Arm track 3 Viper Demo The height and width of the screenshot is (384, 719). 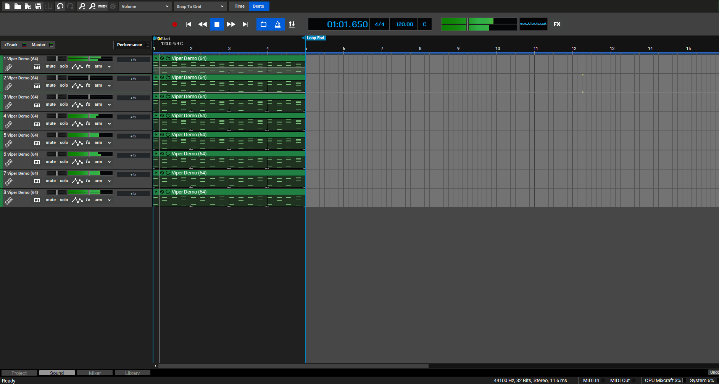(98, 105)
